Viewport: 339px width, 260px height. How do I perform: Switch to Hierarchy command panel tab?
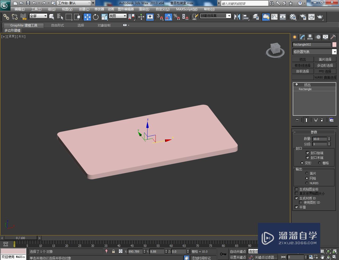point(310,37)
